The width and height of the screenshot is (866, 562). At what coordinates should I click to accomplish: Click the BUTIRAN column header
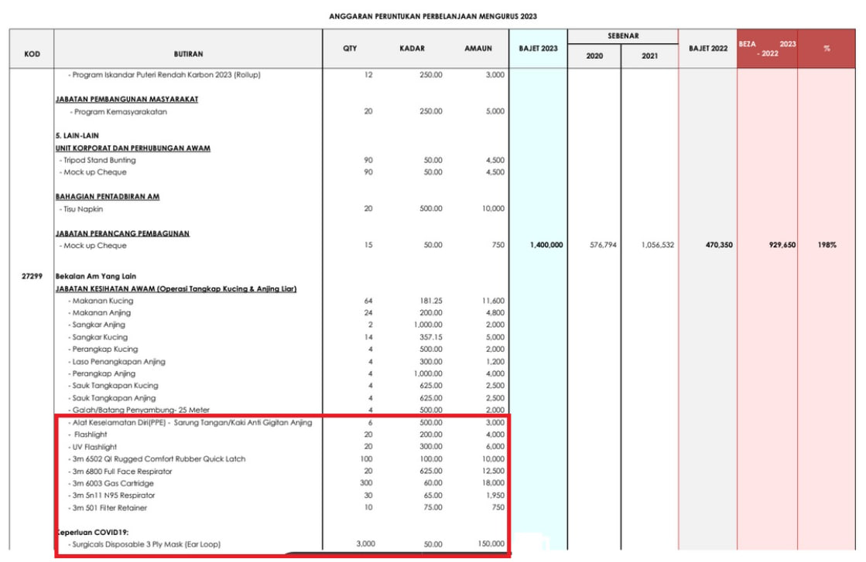point(188,54)
